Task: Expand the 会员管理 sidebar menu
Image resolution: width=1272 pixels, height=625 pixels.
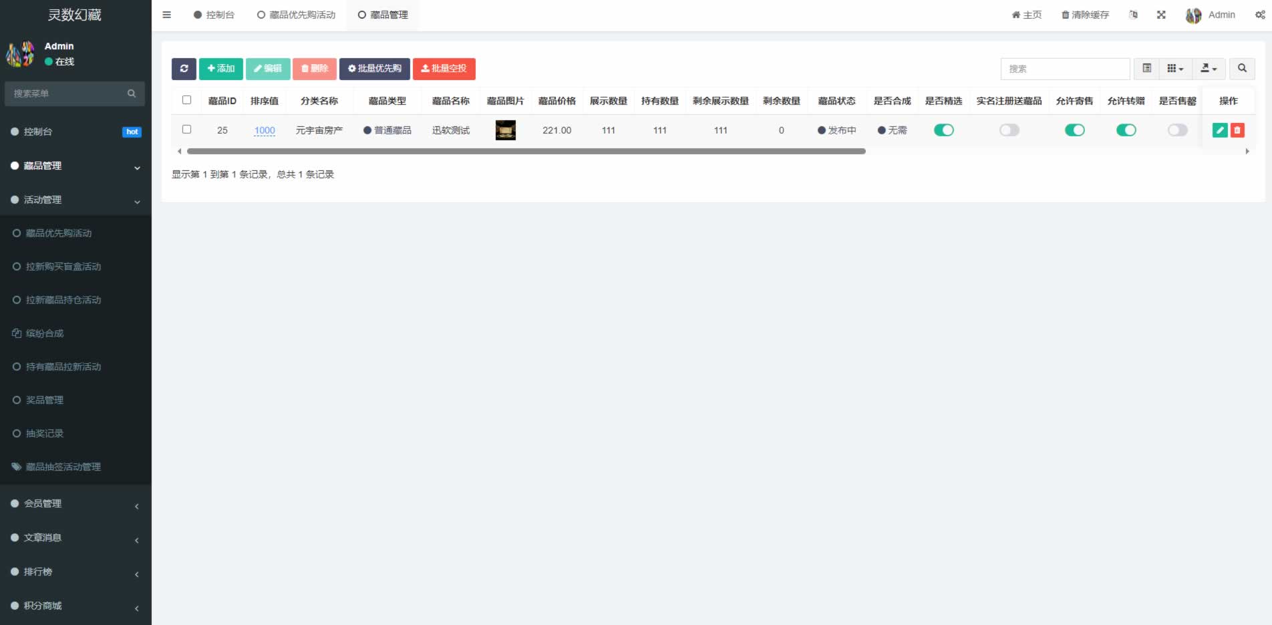Action: (x=75, y=503)
